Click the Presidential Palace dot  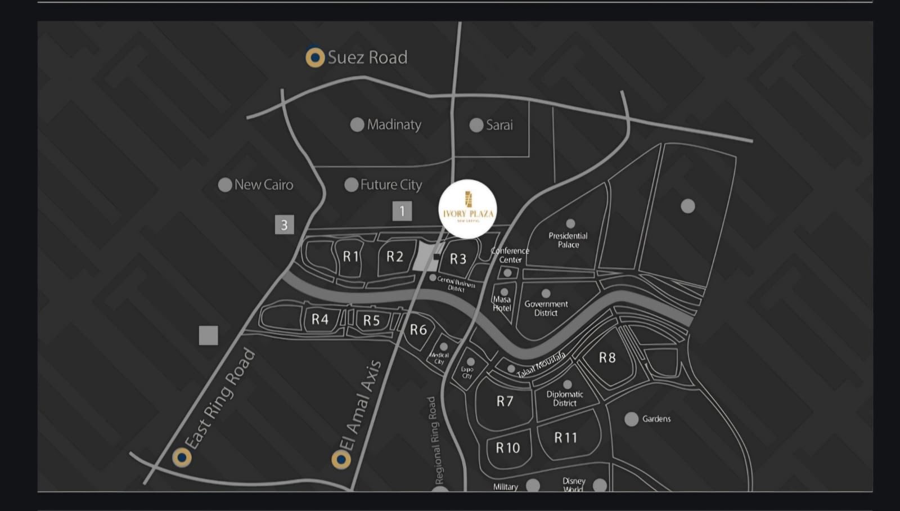point(570,223)
